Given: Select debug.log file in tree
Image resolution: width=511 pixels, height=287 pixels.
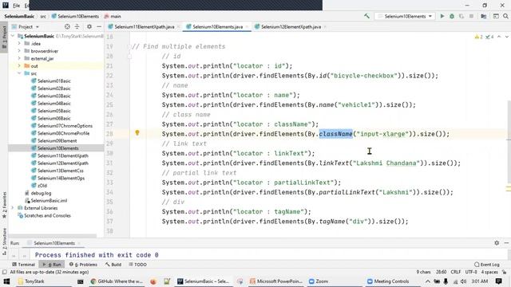Looking at the screenshot, I should coord(41,193).
